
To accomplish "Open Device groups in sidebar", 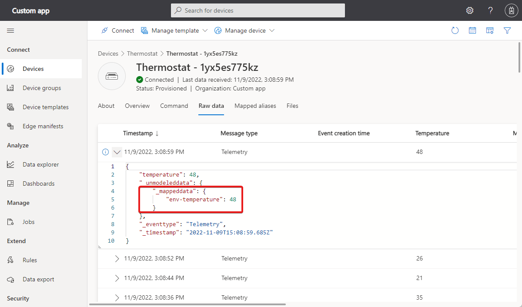I will 42,88.
